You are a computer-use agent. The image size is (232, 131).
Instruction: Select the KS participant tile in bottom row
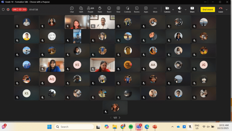27,93
